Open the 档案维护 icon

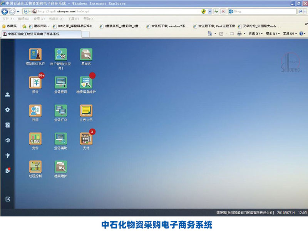point(60,167)
